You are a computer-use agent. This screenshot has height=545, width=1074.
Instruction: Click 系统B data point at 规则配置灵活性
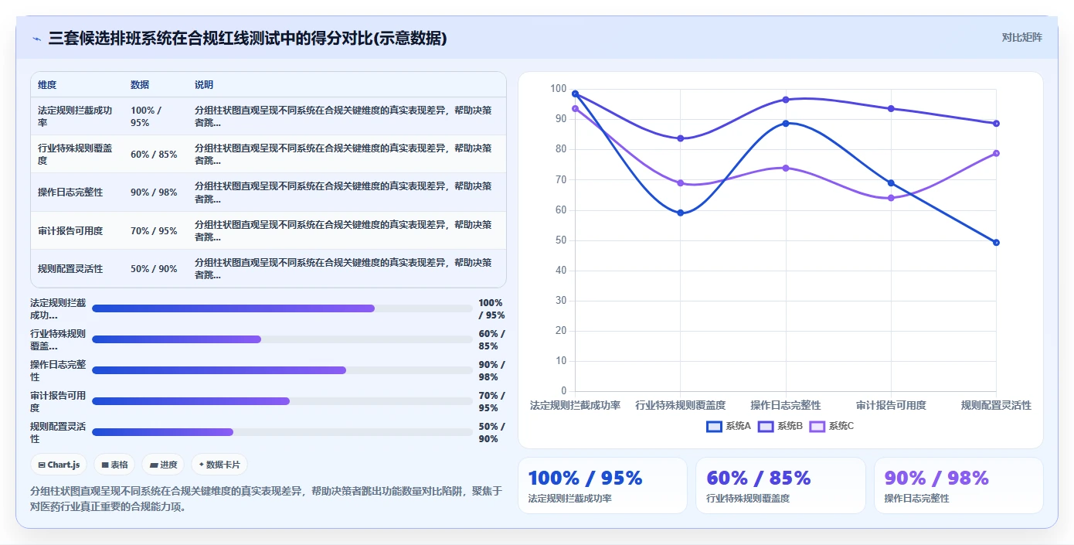pyautogui.click(x=996, y=124)
